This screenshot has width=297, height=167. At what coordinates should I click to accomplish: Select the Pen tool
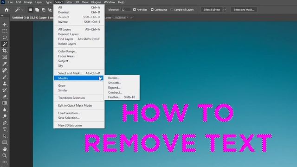click(5, 122)
